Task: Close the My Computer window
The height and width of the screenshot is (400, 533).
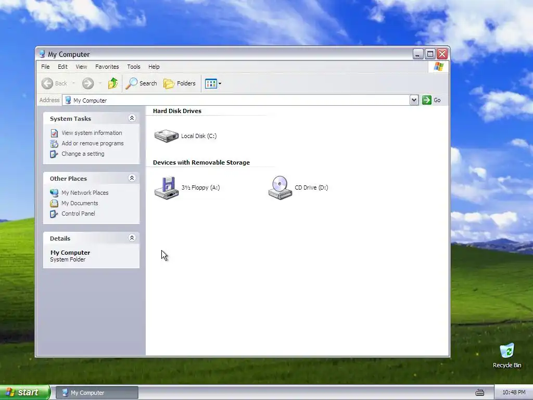Action: (442, 54)
